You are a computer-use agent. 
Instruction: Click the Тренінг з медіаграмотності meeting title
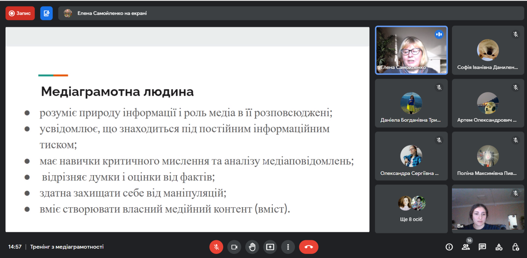(x=67, y=247)
